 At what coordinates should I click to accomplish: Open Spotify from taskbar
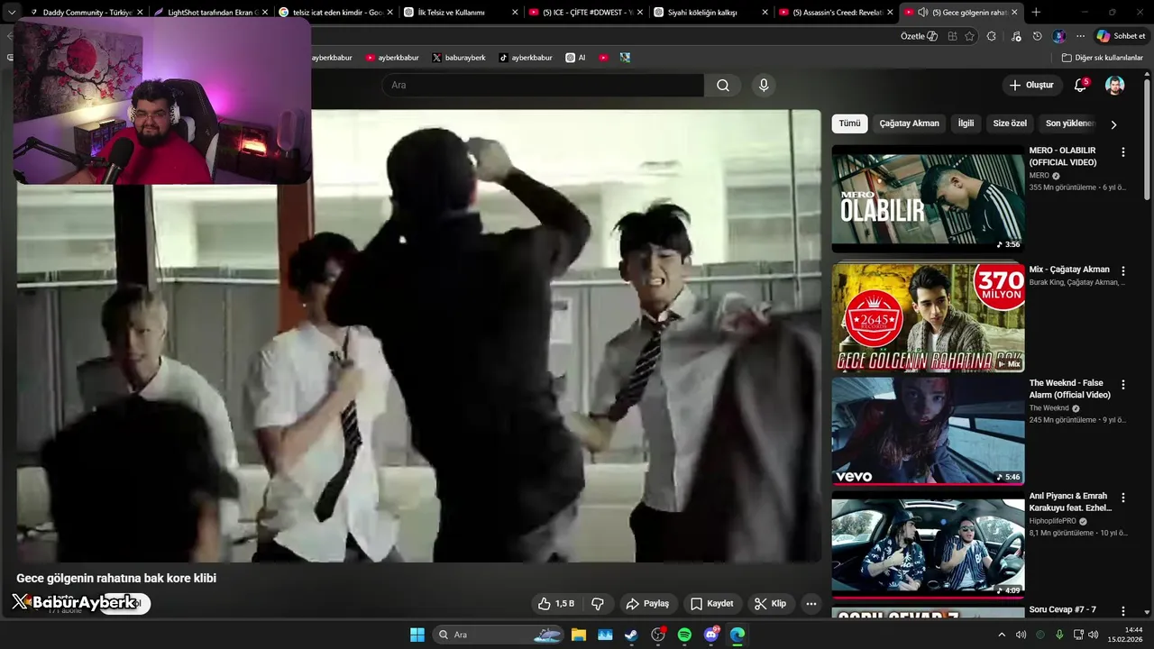pos(684,635)
